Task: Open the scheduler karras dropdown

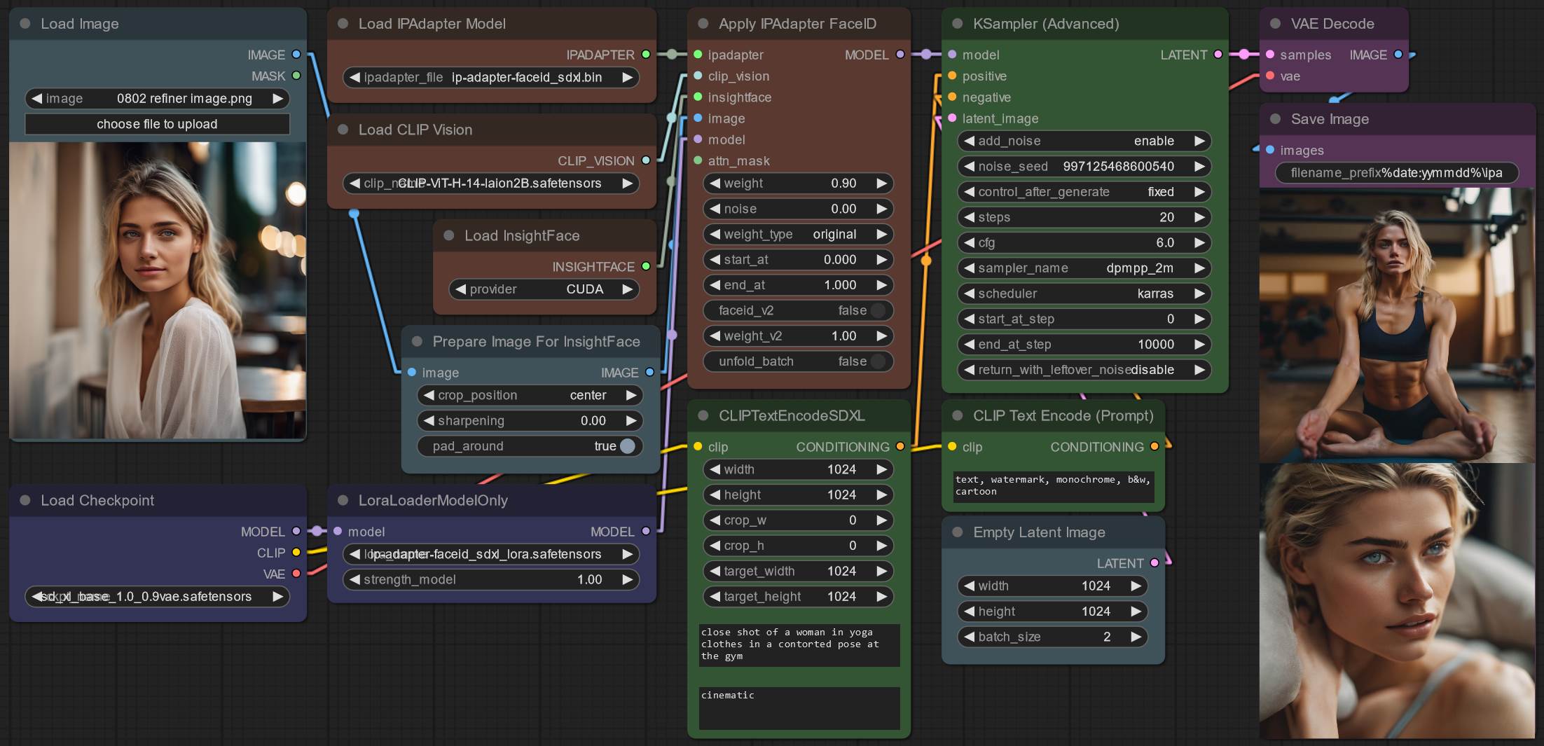Action: pyautogui.click(x=1084, y=293)
